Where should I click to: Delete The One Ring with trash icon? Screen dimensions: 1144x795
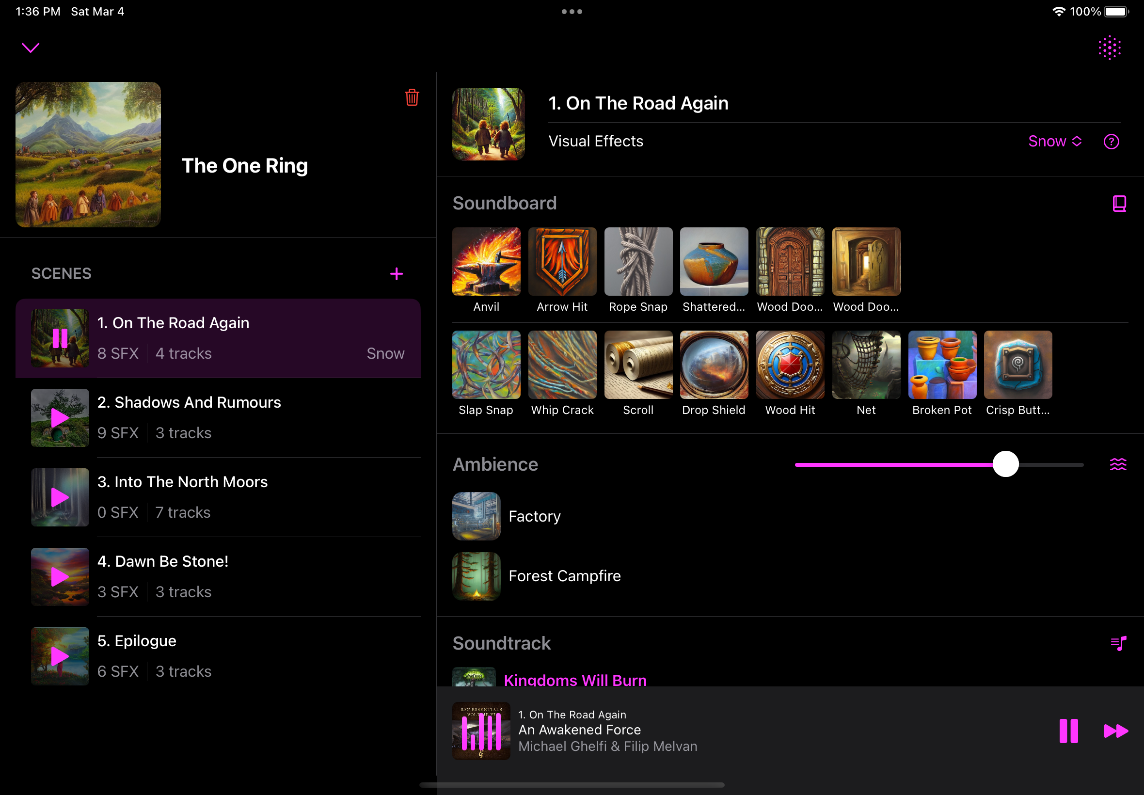pos(412,97)
